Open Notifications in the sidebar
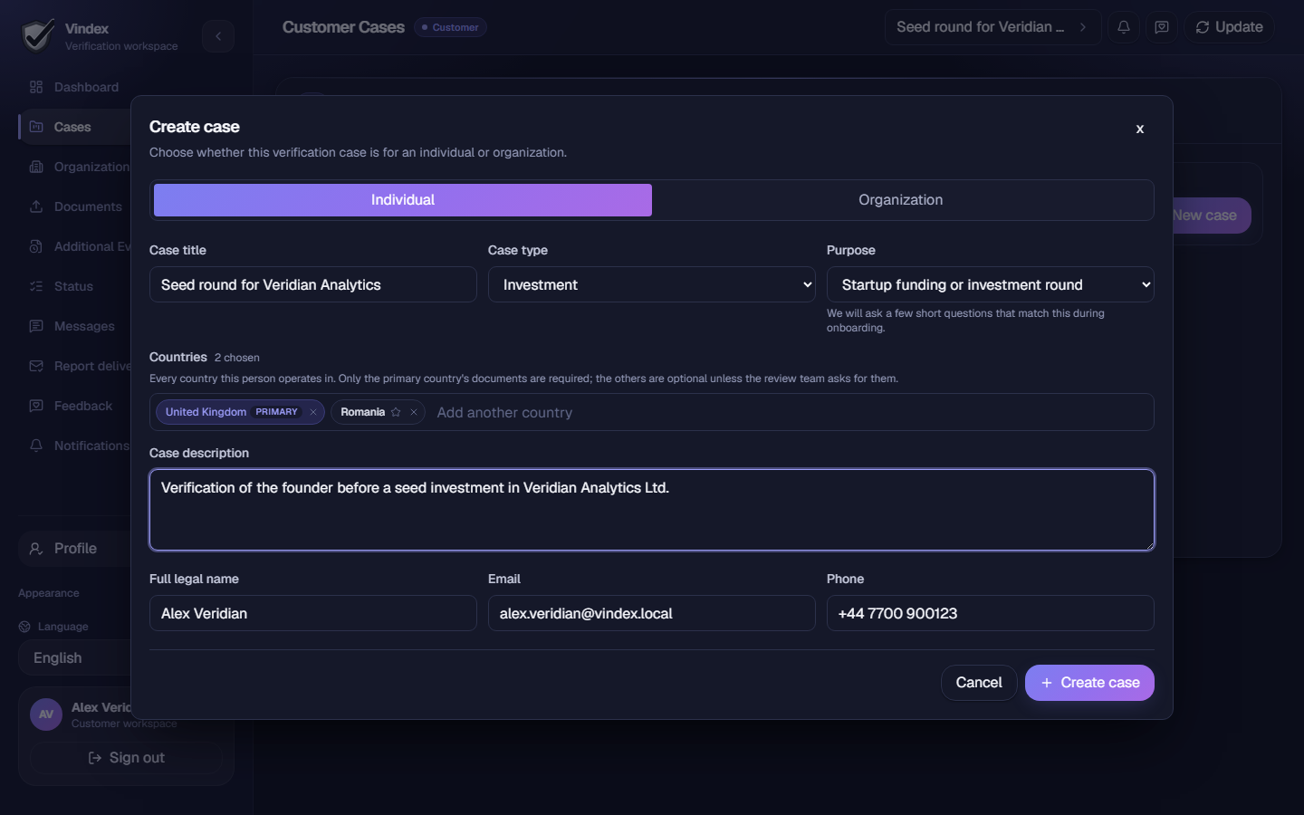The width and height of the screenshot is (1304, 815). [74, 446]
